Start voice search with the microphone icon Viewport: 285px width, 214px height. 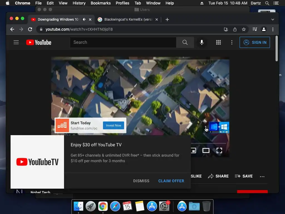coord(202,42)
